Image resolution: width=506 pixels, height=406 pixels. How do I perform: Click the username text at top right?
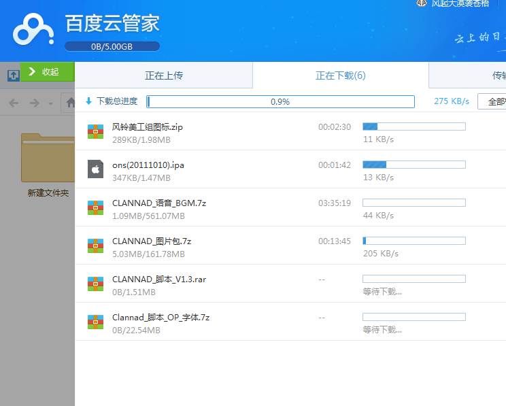click(x=460, y=3)
